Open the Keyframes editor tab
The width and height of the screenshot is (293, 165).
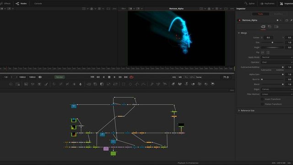267,3
